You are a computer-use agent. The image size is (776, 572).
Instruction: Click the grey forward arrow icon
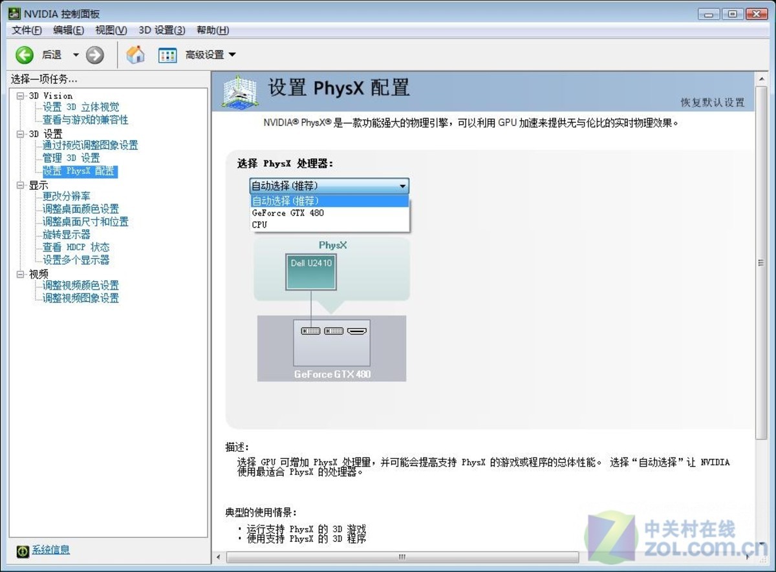tap(95, 56)
